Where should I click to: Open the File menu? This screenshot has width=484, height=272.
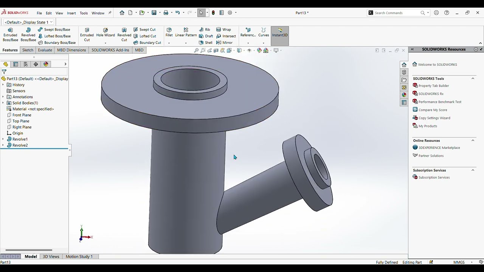click(x=39, y=13)
